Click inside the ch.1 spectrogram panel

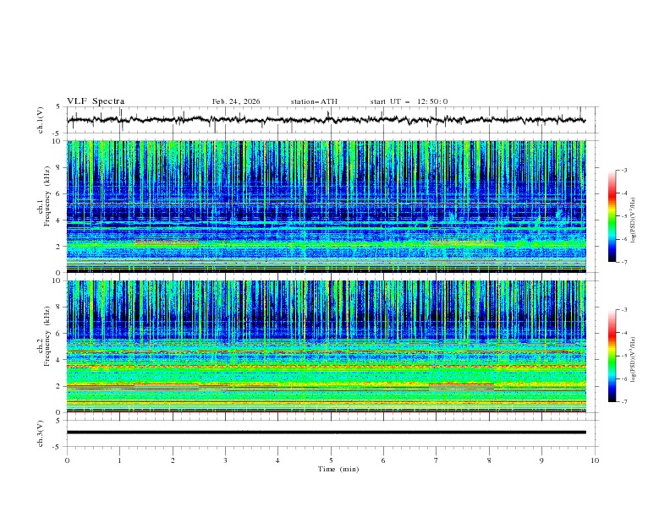326,206
